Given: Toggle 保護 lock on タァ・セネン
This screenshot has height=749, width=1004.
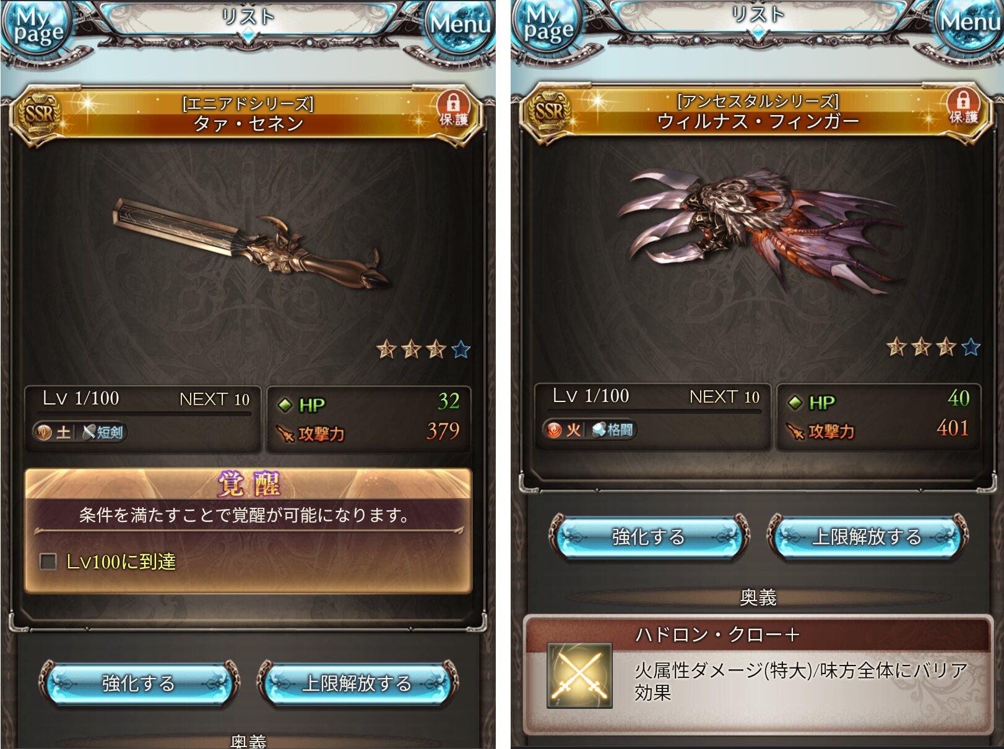Looking at the screenshot, I should 453,109.
